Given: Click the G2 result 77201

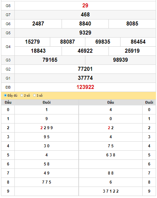Looking at the screenshot, I should click(x=85, y=69).
